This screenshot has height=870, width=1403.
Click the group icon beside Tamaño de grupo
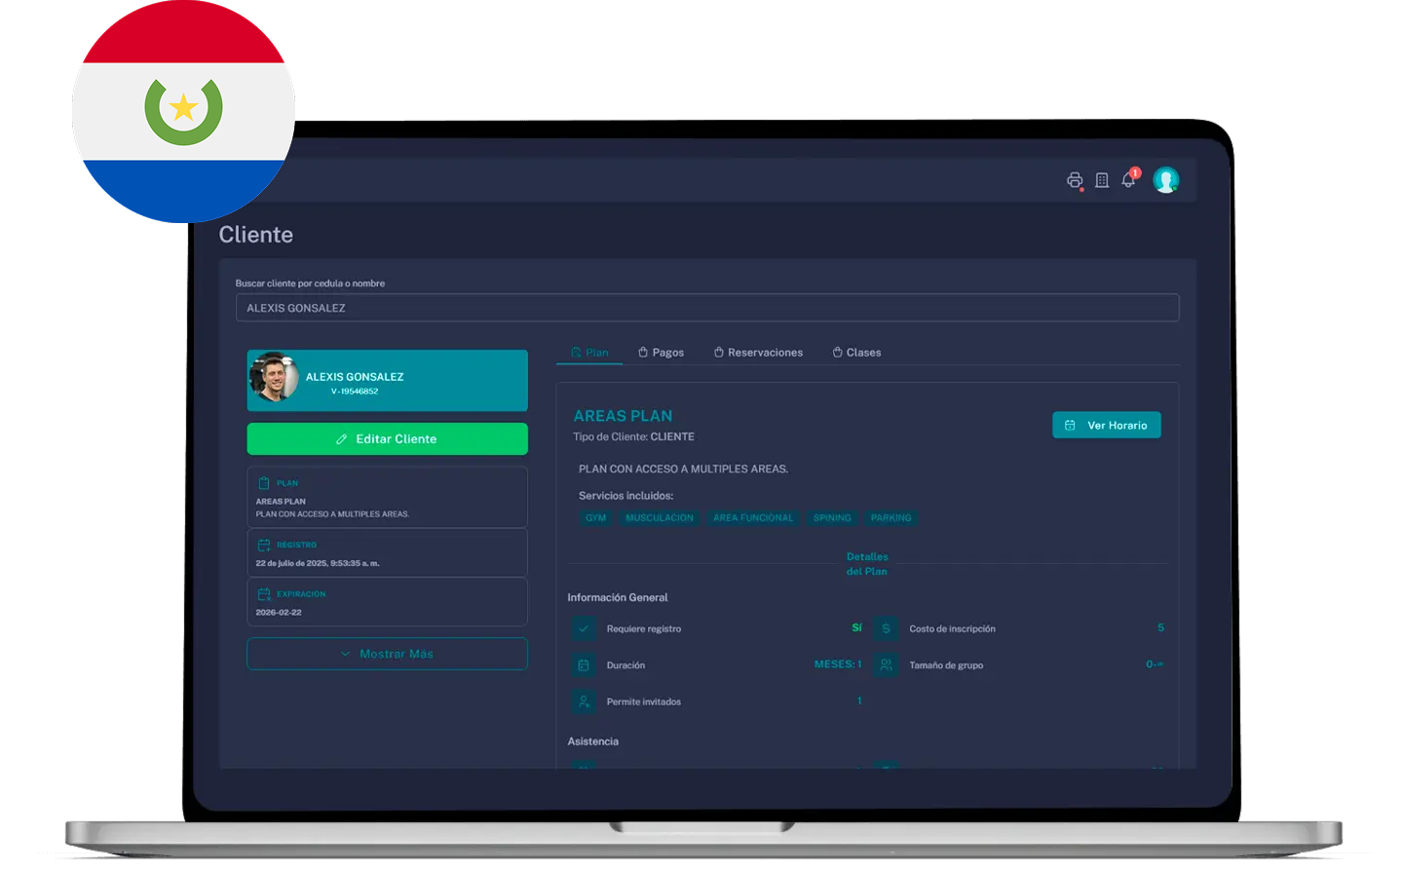[886, 665]
